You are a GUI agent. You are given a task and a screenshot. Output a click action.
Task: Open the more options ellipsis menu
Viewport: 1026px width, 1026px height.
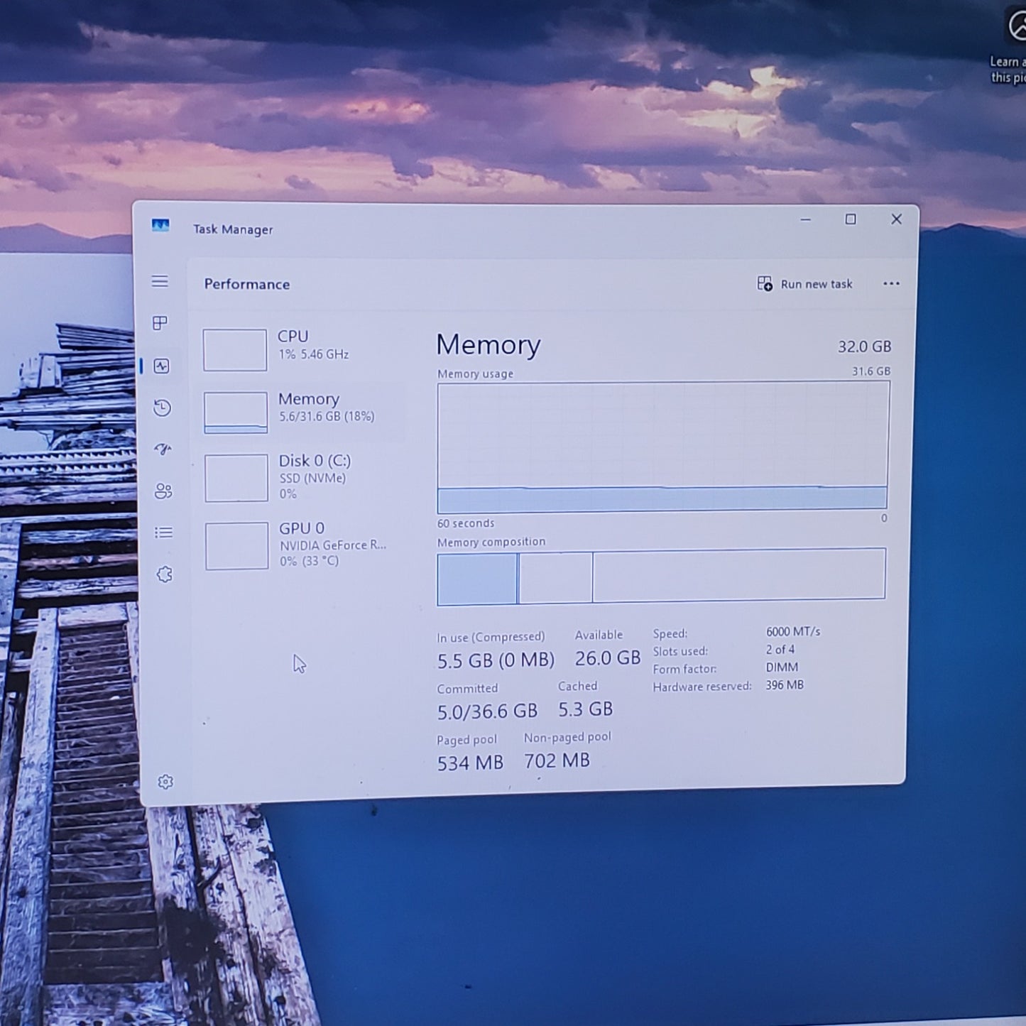(891, 283)
